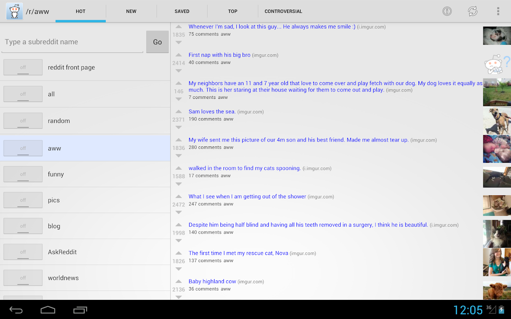Open the overflow menu with three dots

click(498, 11)
